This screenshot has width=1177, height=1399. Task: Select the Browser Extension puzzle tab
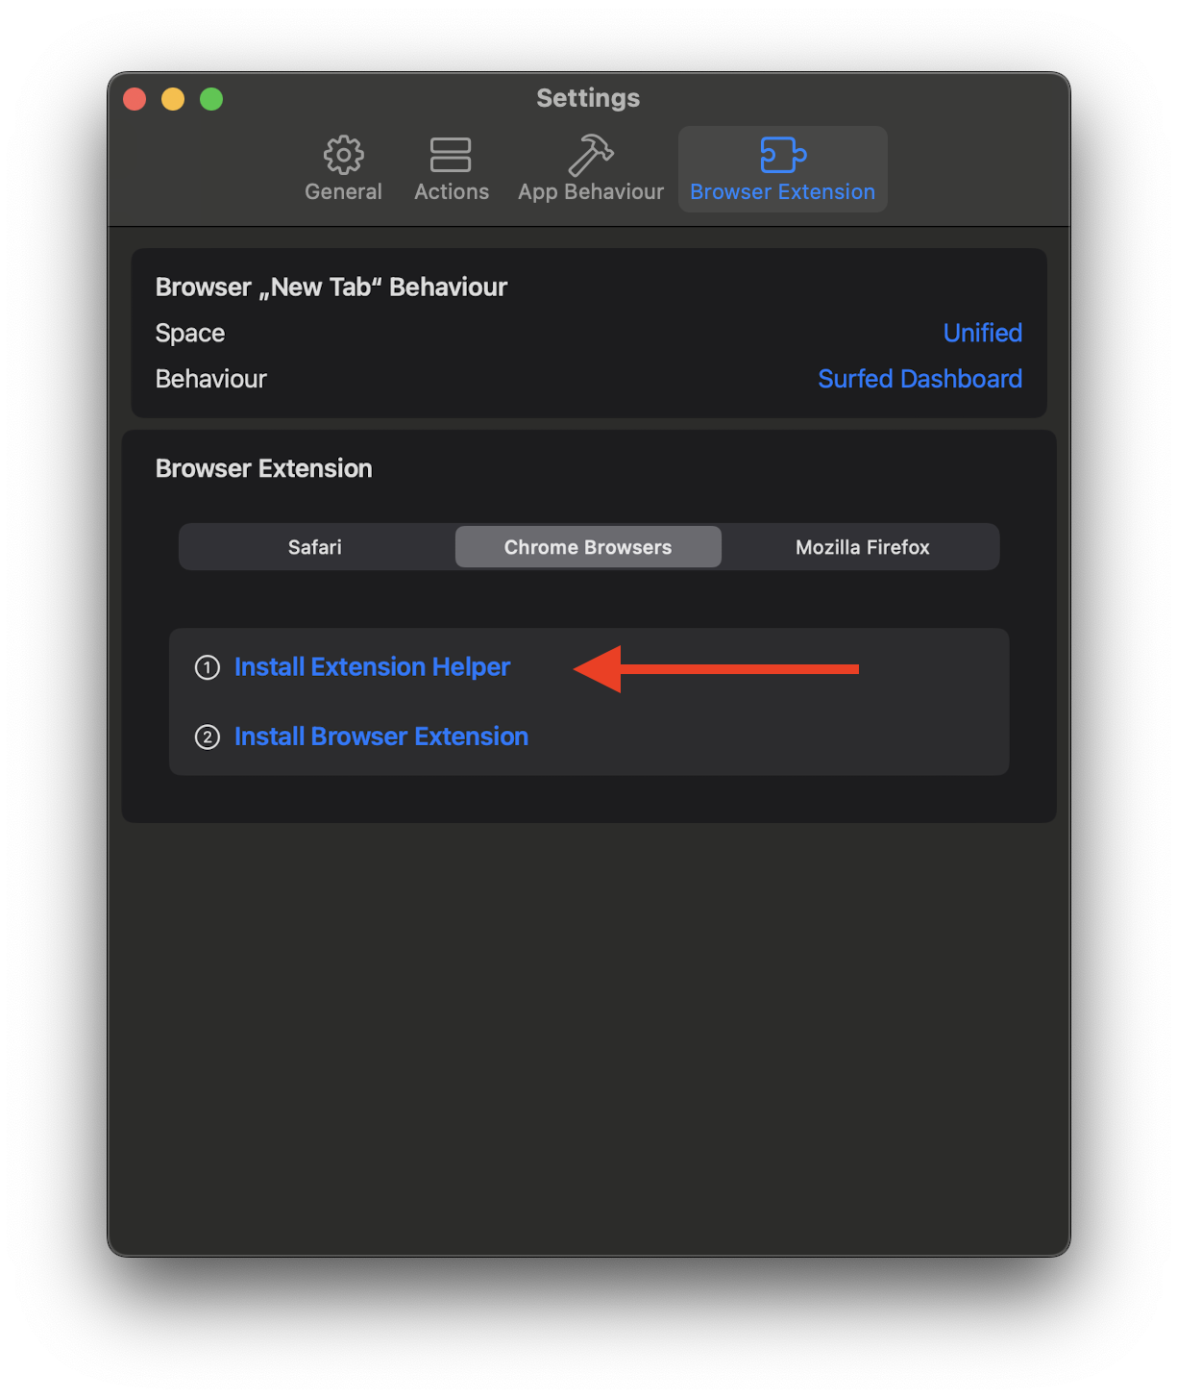782,169
